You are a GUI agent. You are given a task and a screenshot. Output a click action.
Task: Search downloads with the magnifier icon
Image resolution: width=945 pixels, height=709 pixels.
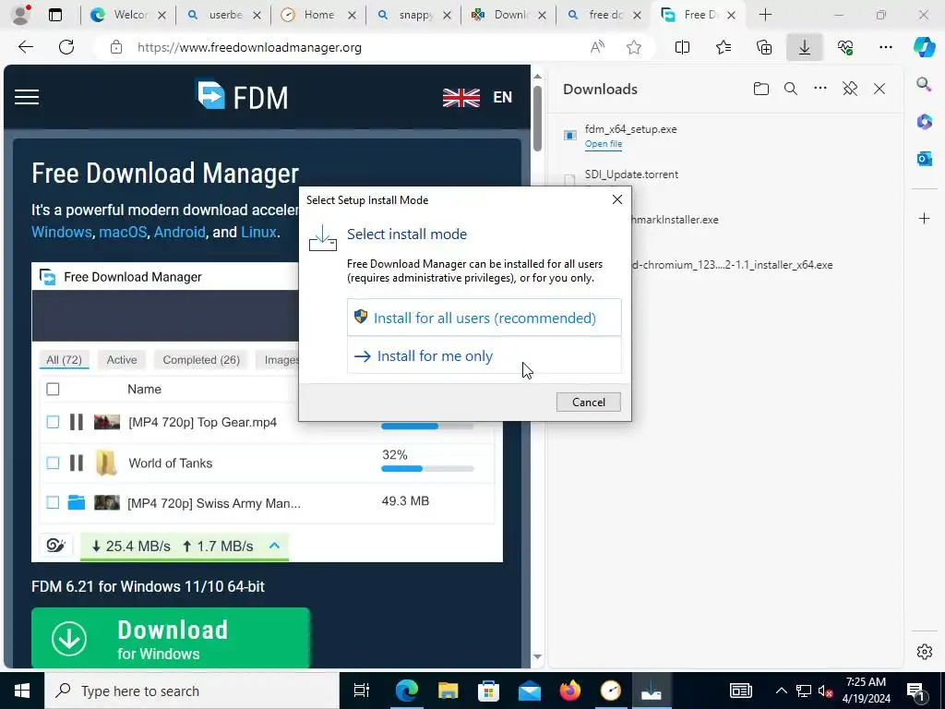coord(791,90)
